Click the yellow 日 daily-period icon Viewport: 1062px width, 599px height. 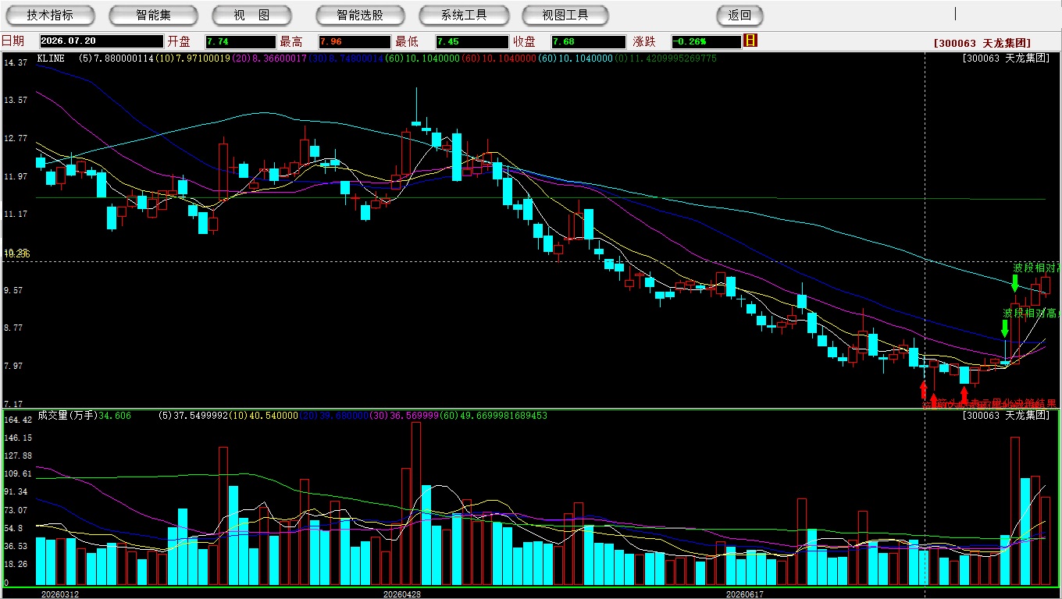pyautogui.click(x=750, y=41)
